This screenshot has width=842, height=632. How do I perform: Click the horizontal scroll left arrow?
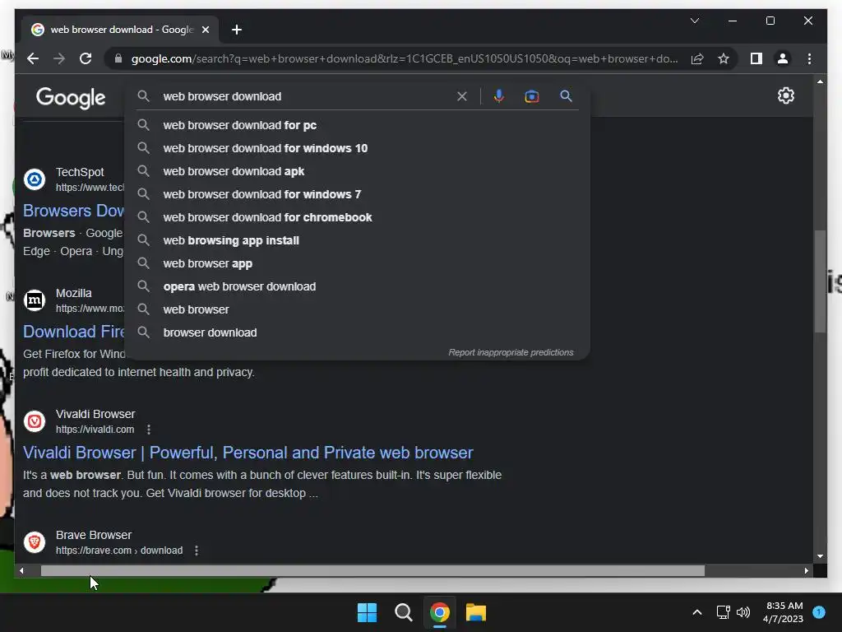(21, 571)
